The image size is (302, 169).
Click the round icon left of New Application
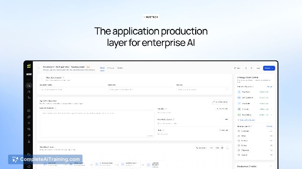point(42,79)
